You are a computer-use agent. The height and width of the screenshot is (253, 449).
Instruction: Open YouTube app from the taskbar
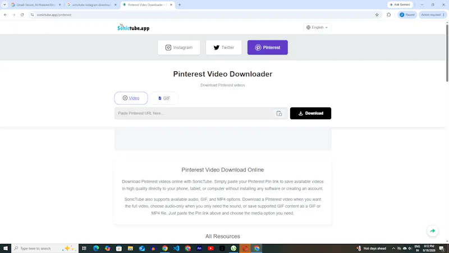[210, 249]
